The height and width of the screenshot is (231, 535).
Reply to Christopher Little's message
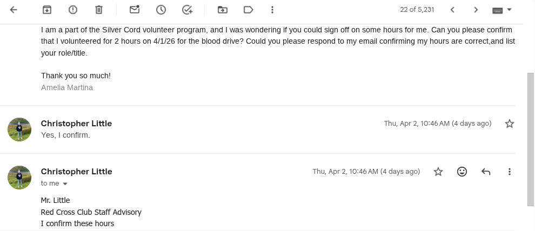pos(486,172)
